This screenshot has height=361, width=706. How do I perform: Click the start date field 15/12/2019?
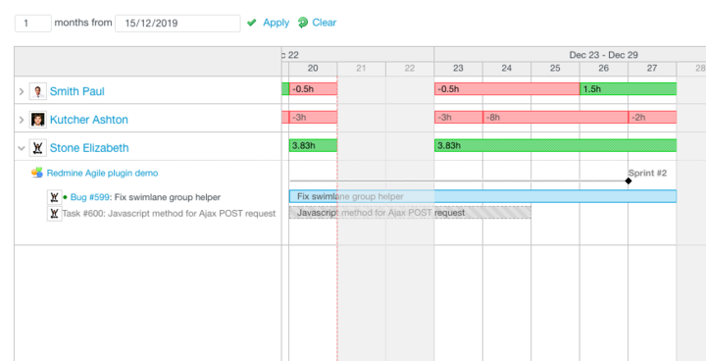tap(177, 24)
